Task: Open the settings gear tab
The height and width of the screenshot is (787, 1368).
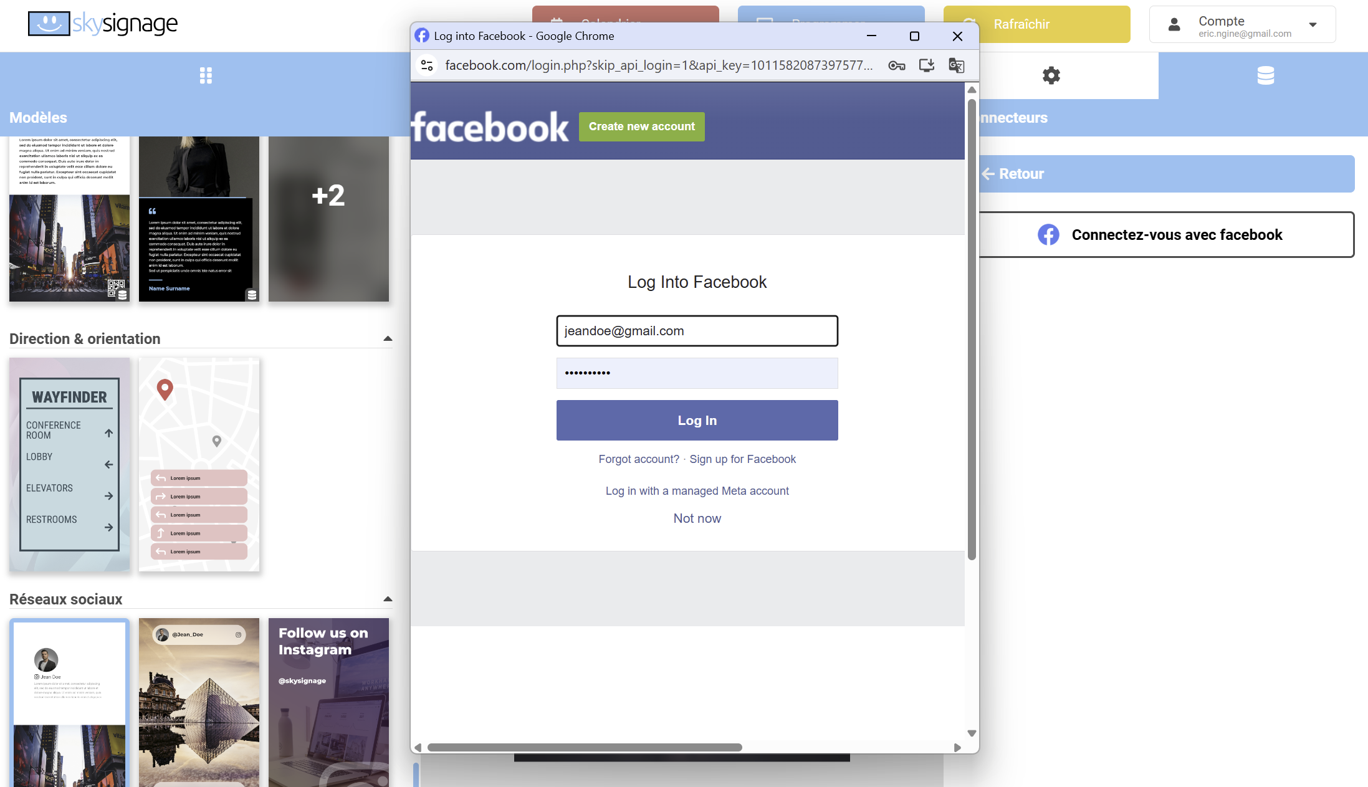Action: [1051, 75]
